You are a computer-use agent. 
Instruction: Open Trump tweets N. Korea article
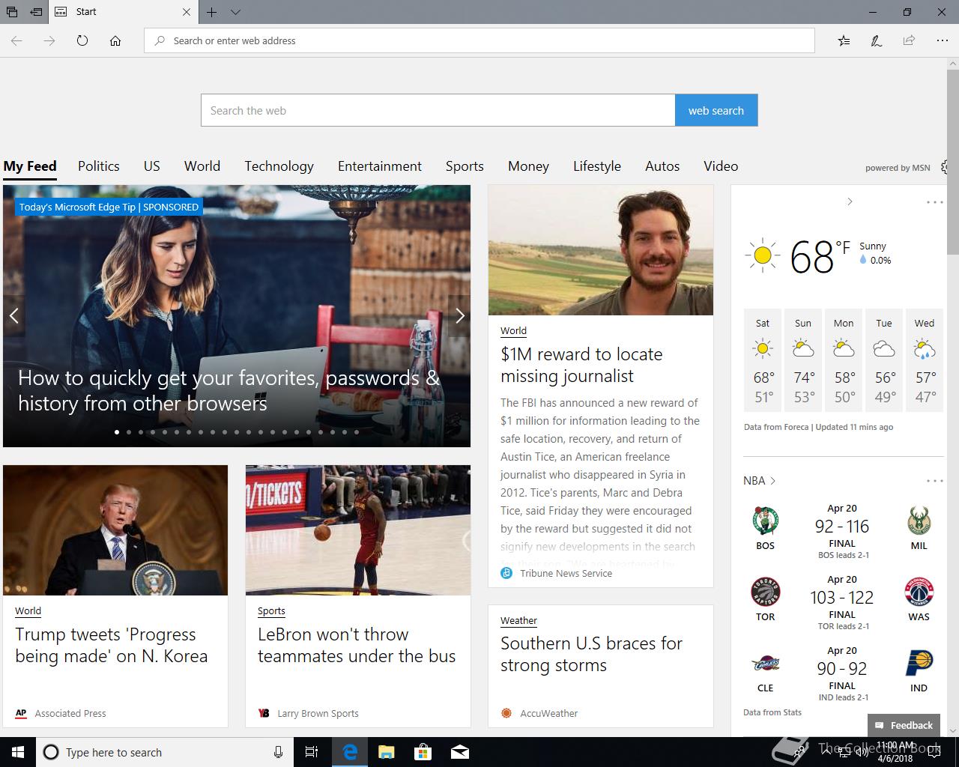coord(111,645)
